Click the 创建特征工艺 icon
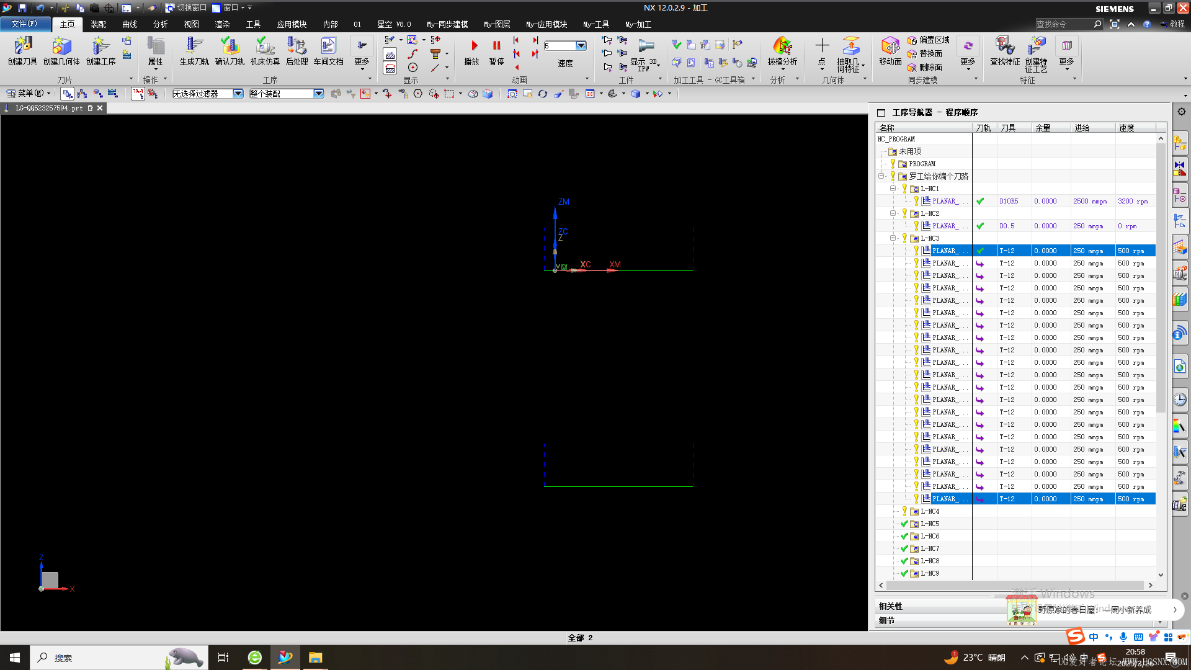Screen dimensions: 1191x670 [x=1037, y=55]
